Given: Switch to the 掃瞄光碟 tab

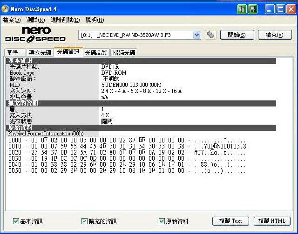Looking at the screenshot, I should pyautogui.click(x=124, y=52).
